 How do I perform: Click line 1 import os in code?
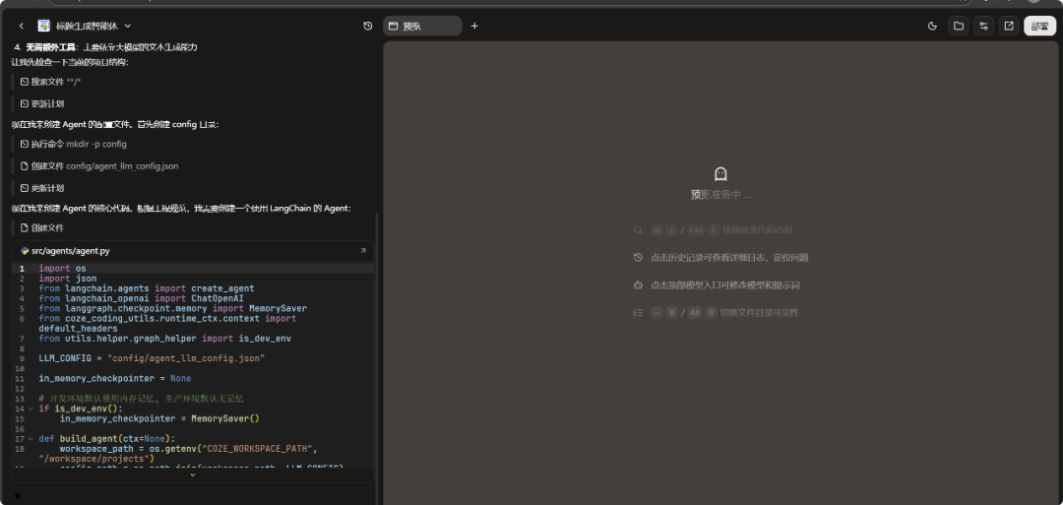[62, 269]
